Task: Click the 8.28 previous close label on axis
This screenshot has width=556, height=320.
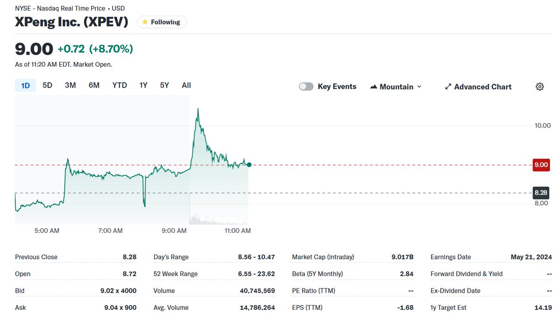Action: click(x=540, y=192)
